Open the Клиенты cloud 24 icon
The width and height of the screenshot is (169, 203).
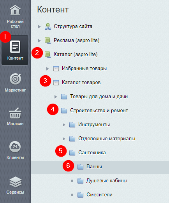point(15,147)
